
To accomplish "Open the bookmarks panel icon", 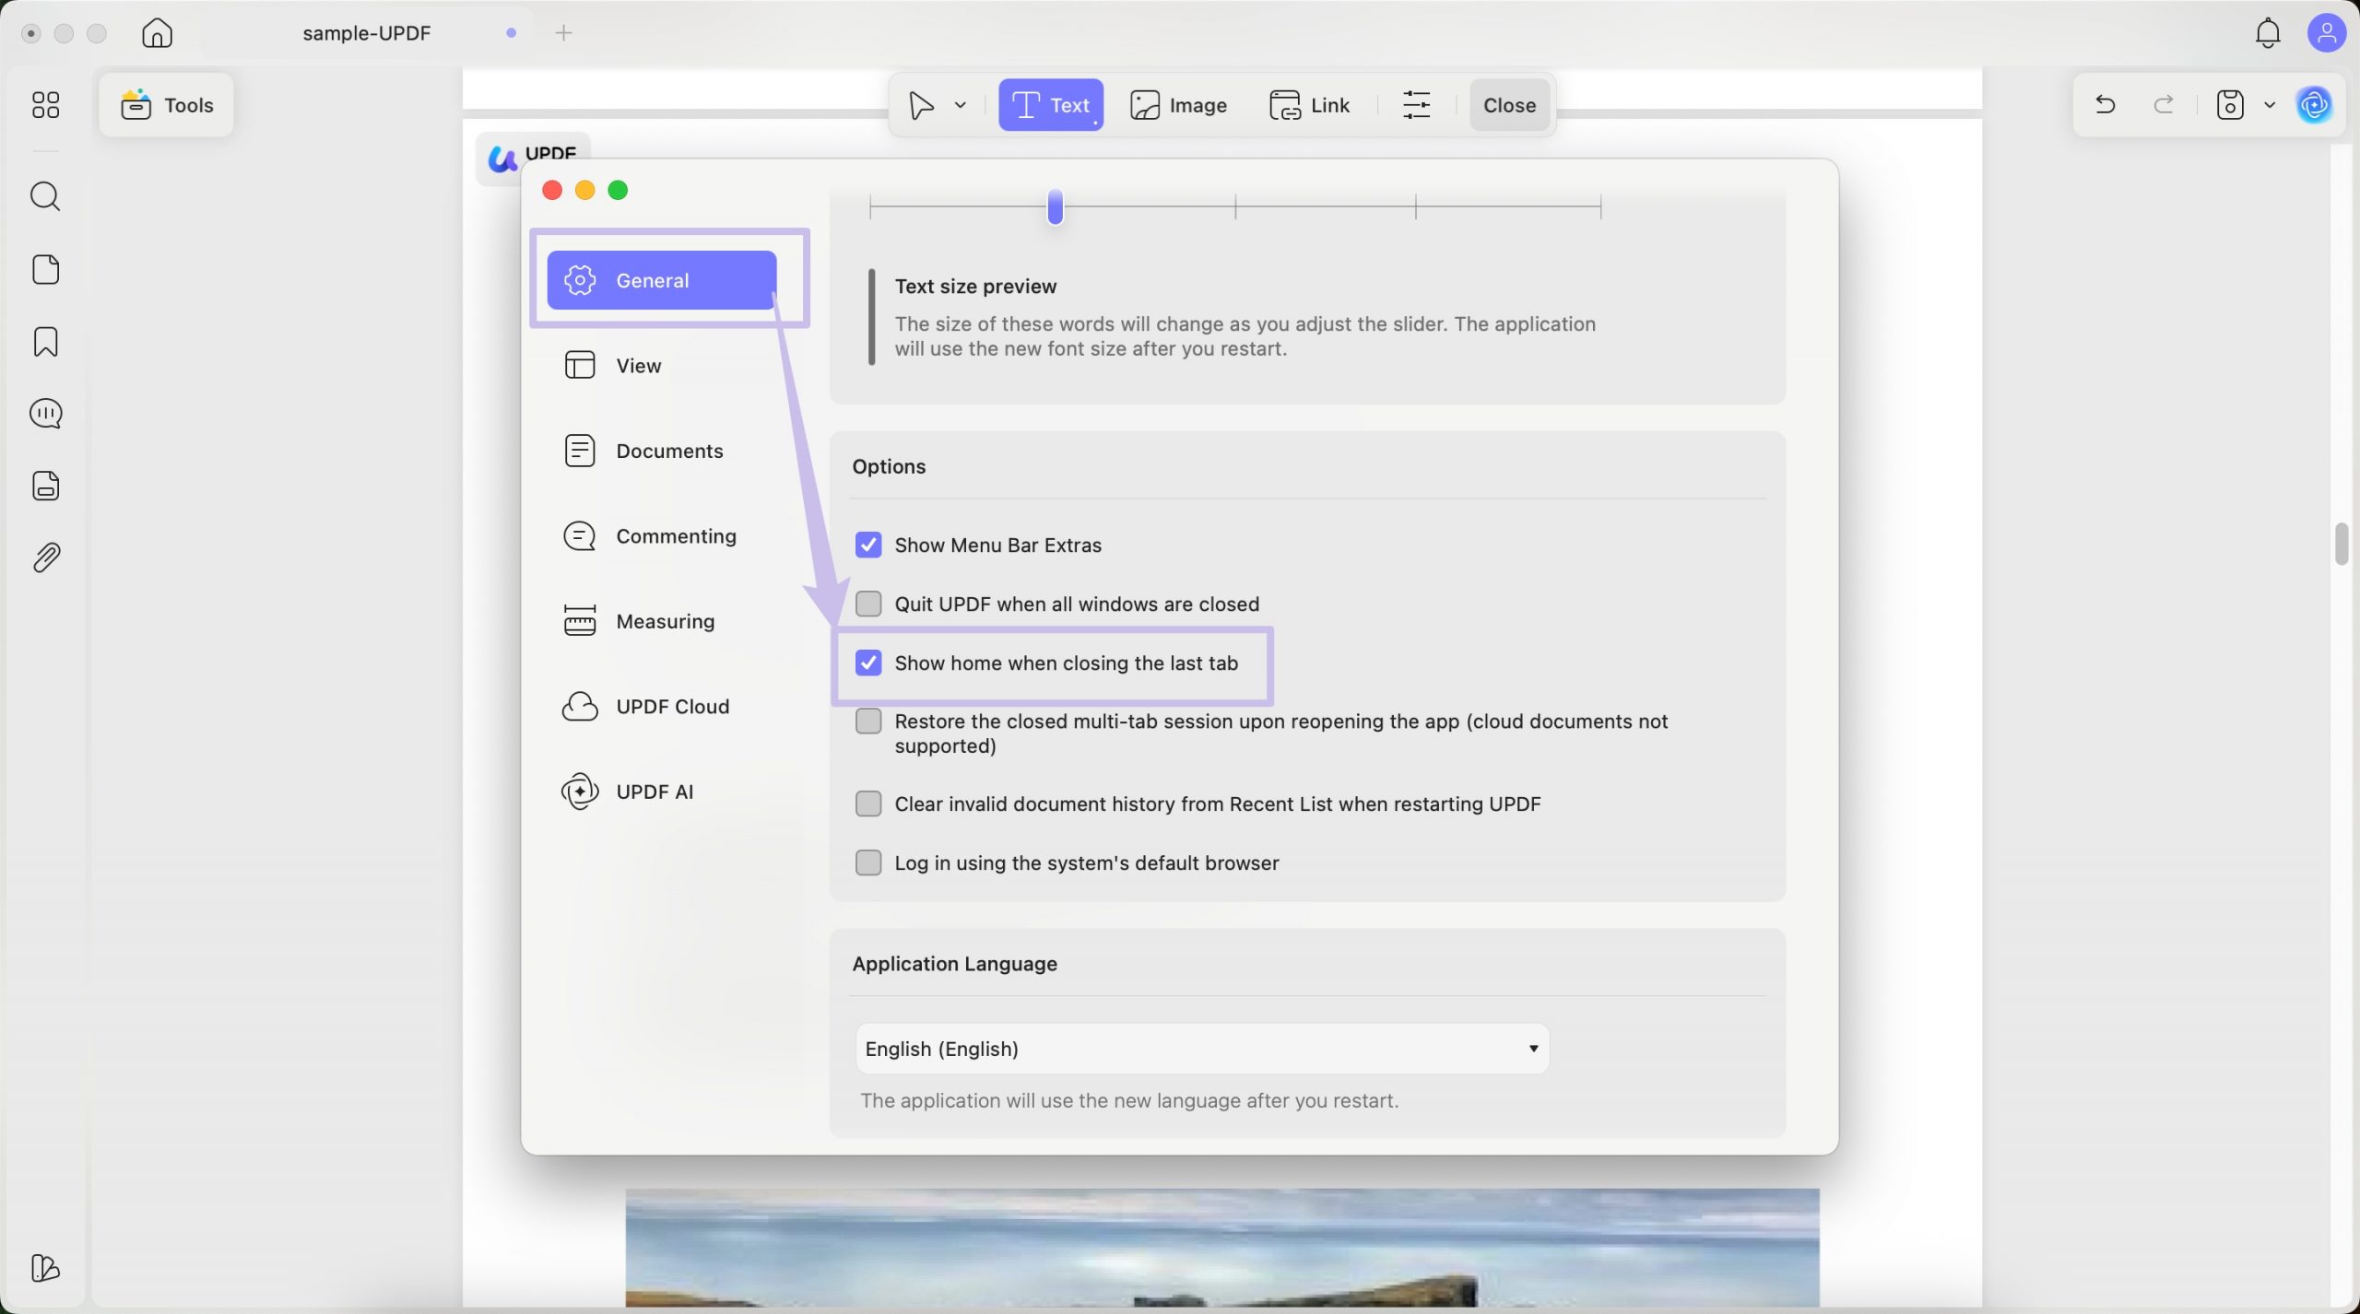I will (x=45, y=342).
